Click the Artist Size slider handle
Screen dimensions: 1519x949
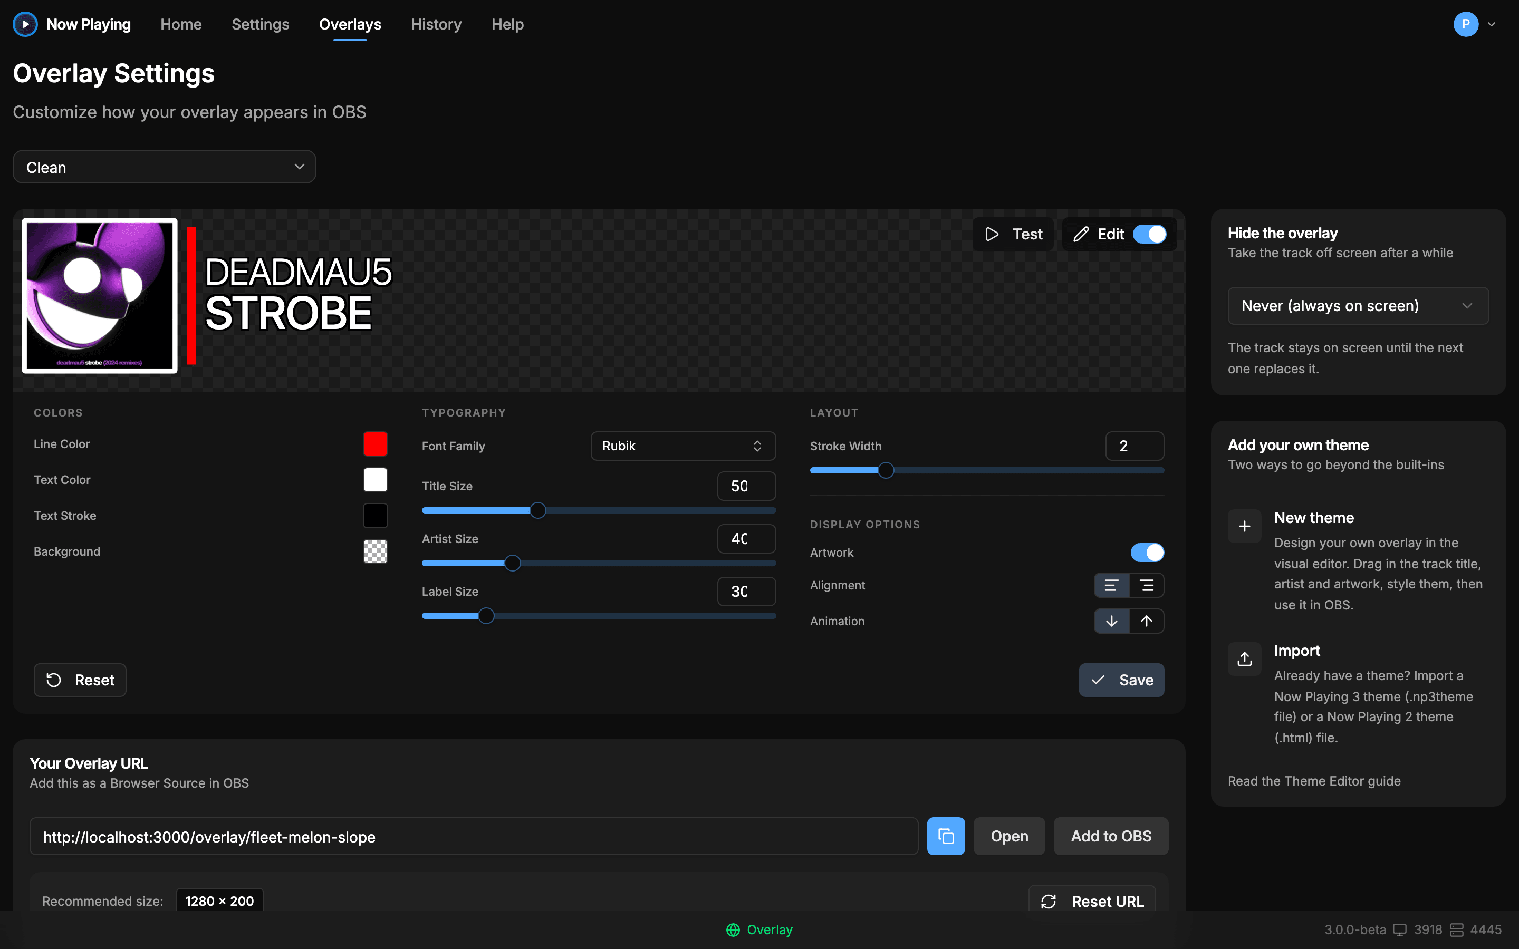pos(512,563)
